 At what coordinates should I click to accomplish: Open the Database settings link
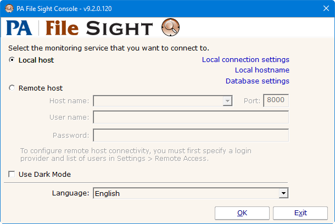click(257, 81)
